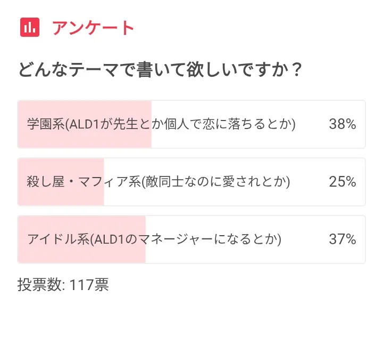The width and height of the screenshot is (383, 345).
Task: Click the 投票数 label
Action: pos(41,284)
